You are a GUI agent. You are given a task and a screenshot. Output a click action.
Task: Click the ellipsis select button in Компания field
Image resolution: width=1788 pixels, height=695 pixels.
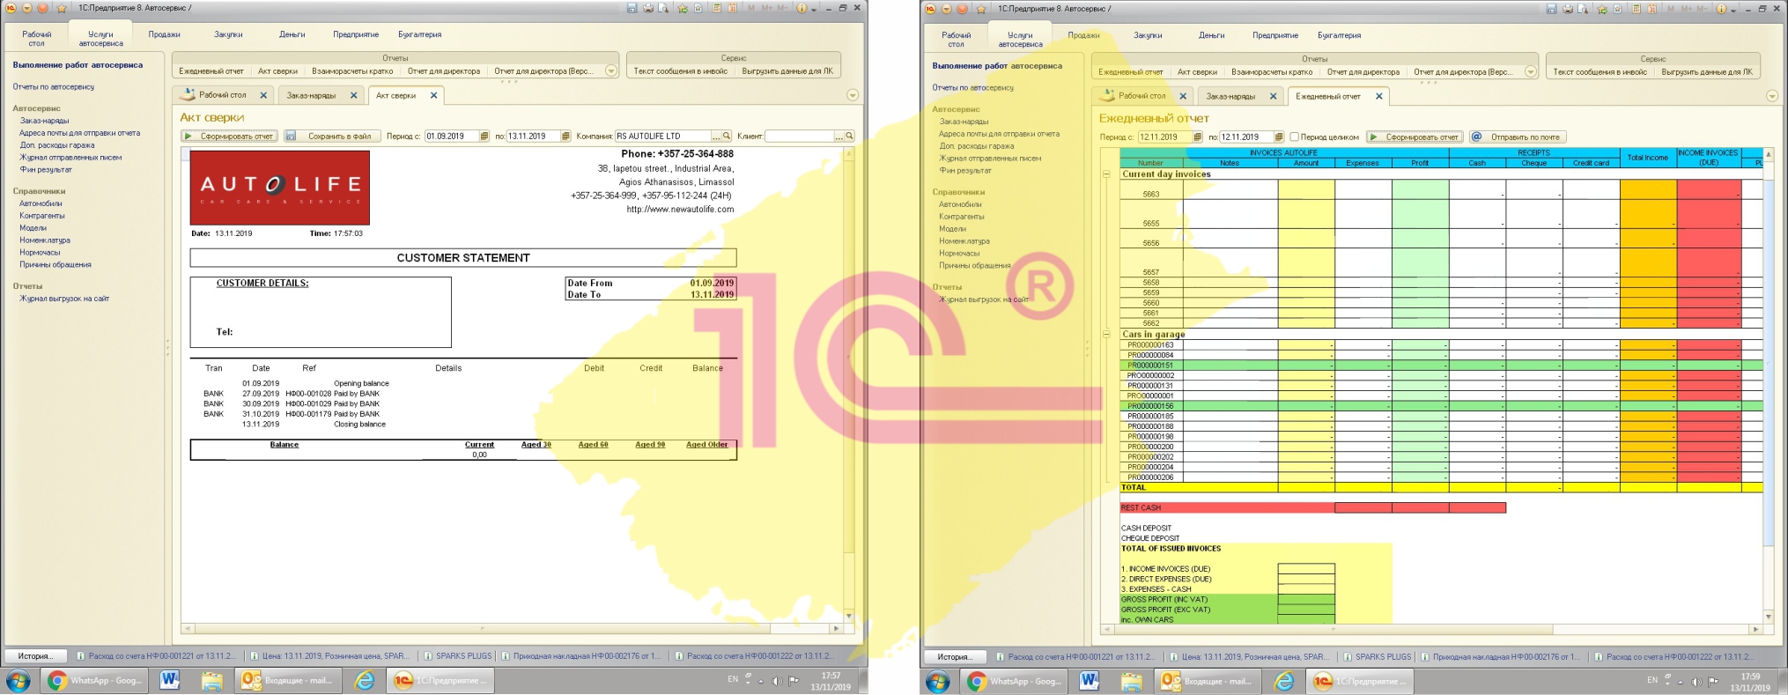click(716, 137)
